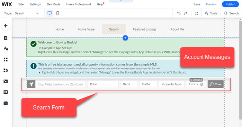Open the Media image sidebar icon
The width and height of the screenshot is (242, 127).
pos(6,81)
